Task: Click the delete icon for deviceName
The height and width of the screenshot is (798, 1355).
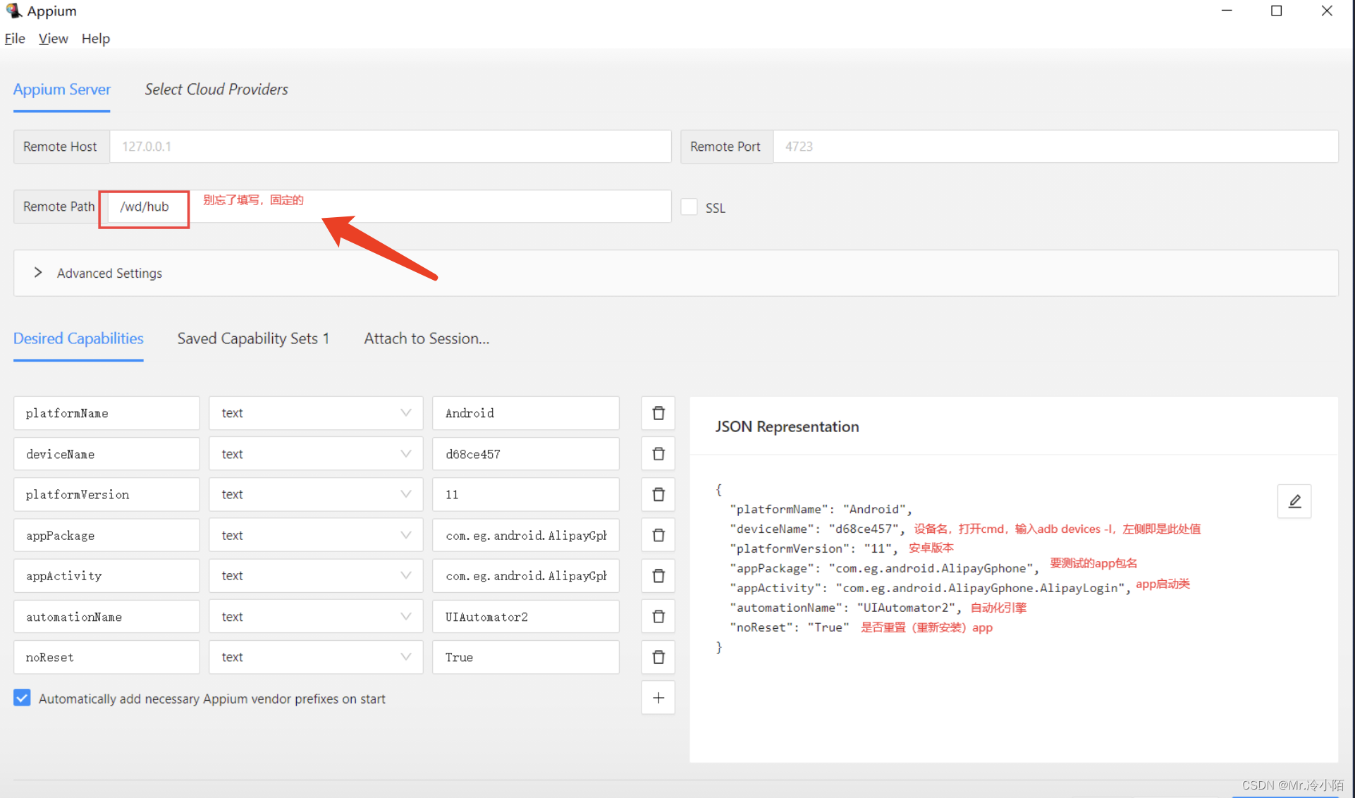Action: tap(659, 454)
